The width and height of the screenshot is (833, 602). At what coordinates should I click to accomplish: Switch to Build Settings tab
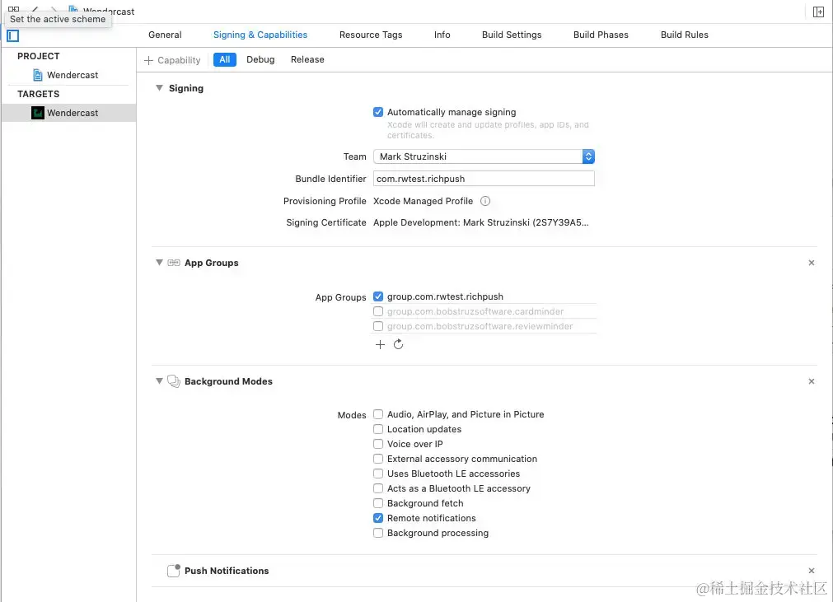[512, 35]
